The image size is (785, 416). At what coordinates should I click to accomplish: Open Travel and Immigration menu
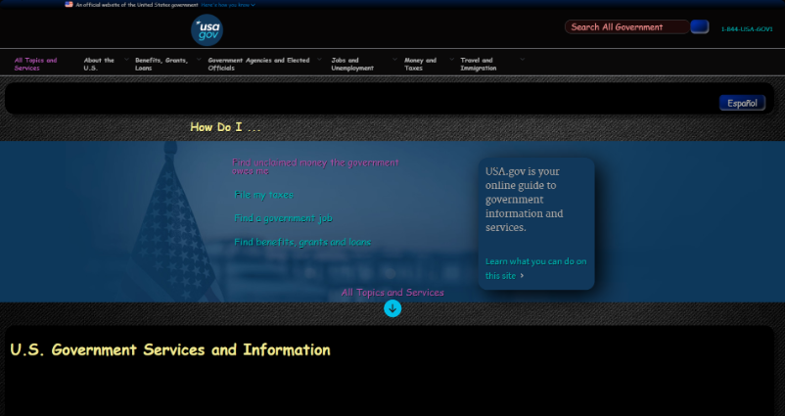coord(478,64)
